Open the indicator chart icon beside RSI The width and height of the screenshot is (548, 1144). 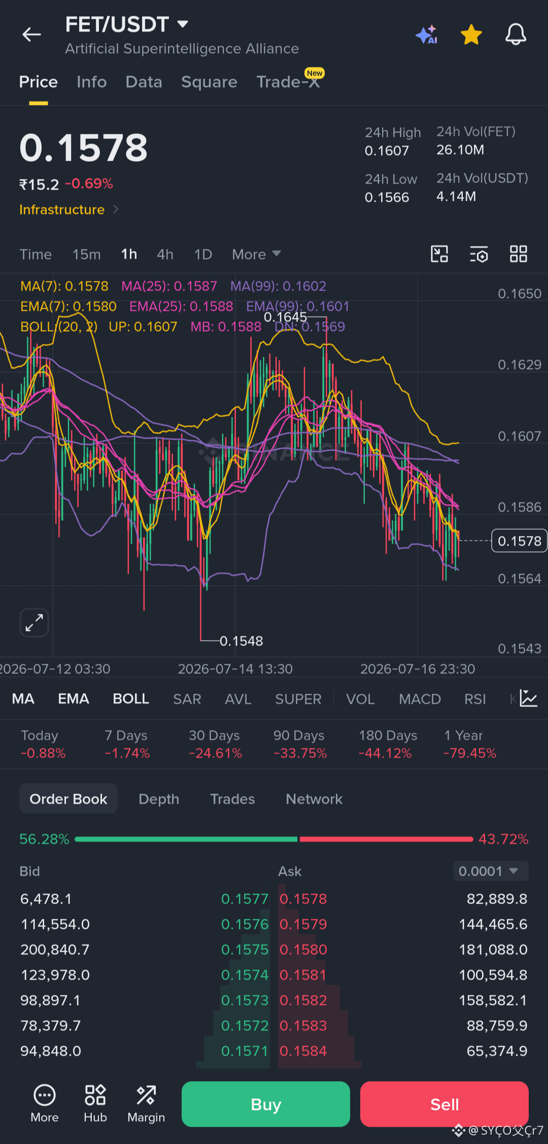[x=528, y=698]
